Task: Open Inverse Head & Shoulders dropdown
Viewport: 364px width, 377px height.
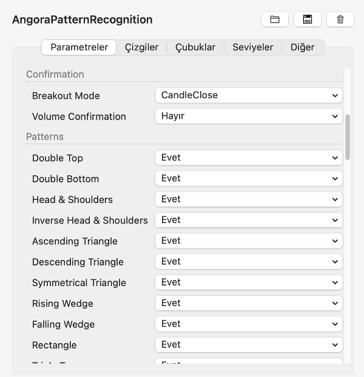Action: pyautogui.click(x=249, y=220)
